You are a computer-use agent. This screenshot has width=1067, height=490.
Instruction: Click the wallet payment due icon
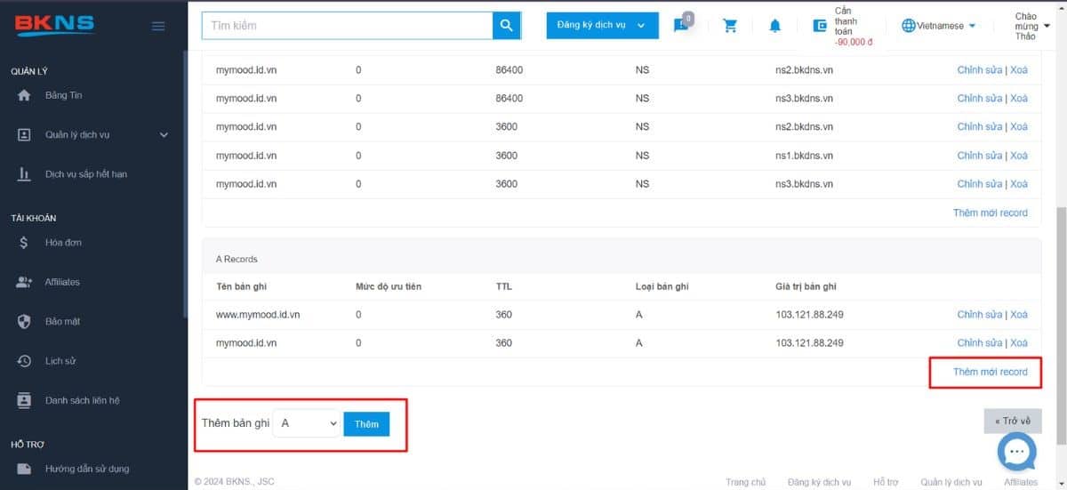click(x=820, y=26)
